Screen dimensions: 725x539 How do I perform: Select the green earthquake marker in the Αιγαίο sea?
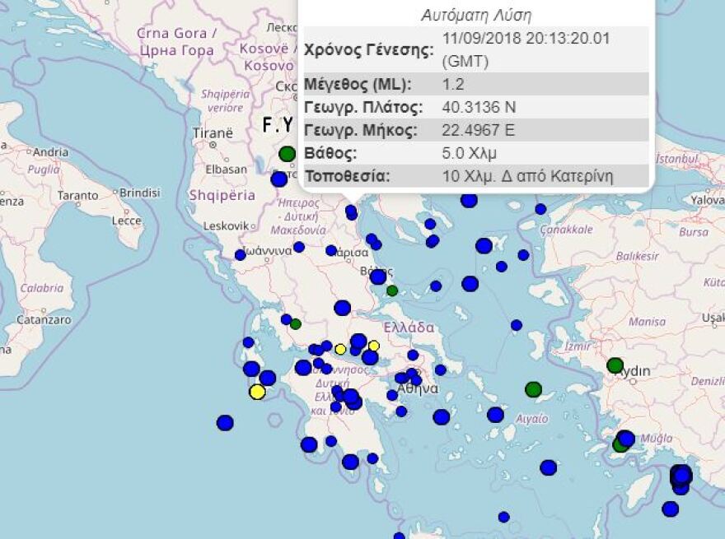point(533,388)
